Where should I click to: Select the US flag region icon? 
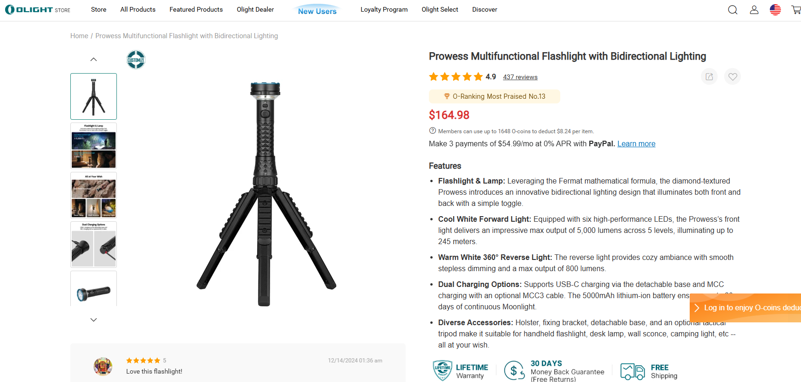775,10
